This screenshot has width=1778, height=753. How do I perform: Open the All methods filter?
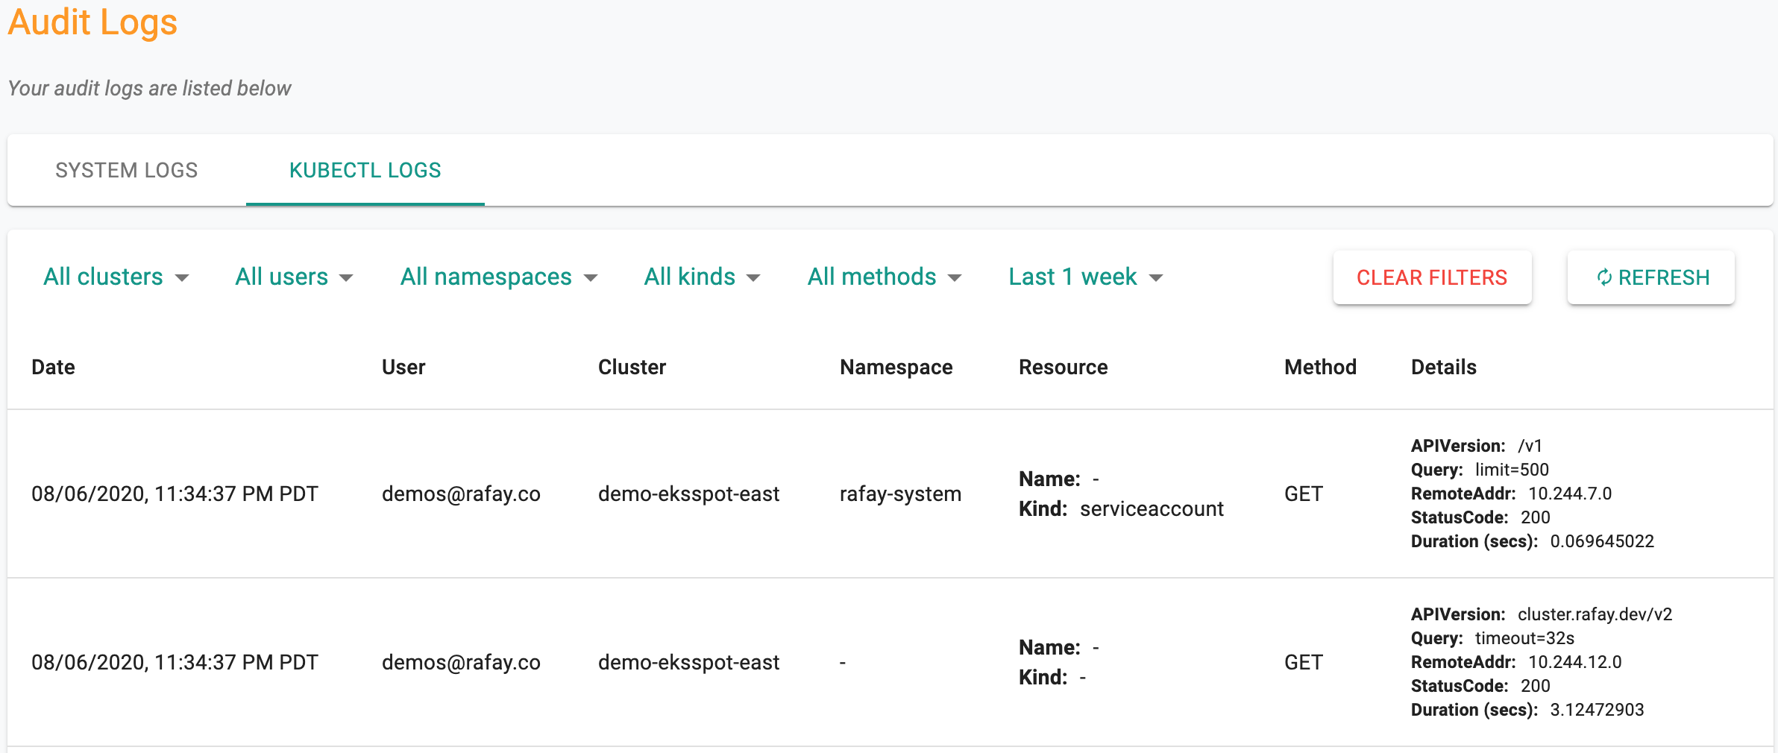885,277
